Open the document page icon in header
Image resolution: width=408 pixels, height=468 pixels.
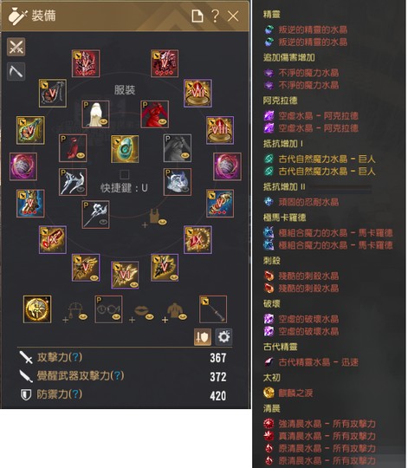198,16
